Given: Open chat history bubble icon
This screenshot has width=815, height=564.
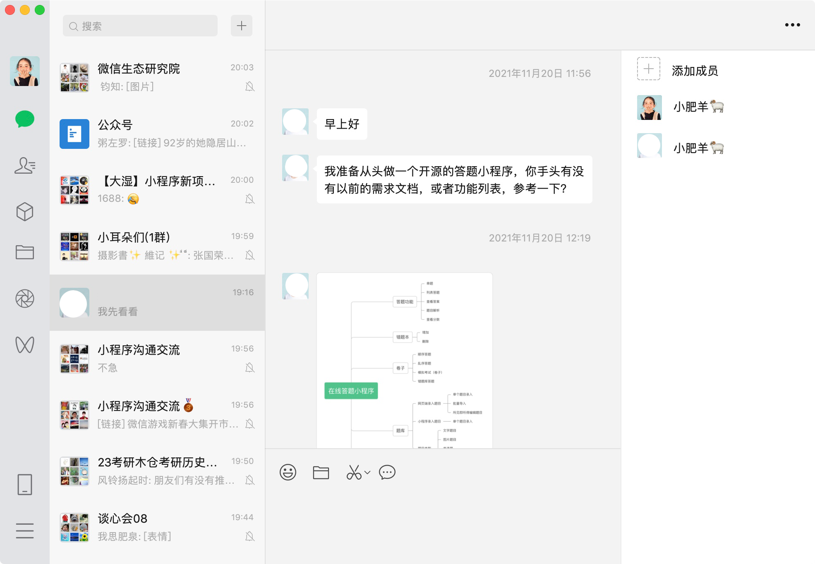Looking at the screenshot, I should tap(387, 472).
